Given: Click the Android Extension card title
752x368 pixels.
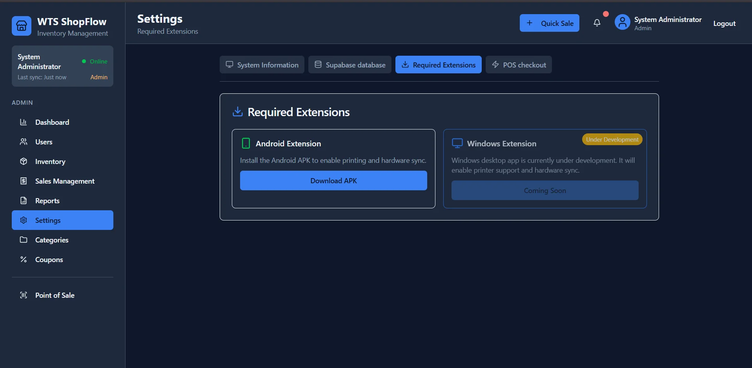Looking at the screenshot, I should click(x=288, y=144).
